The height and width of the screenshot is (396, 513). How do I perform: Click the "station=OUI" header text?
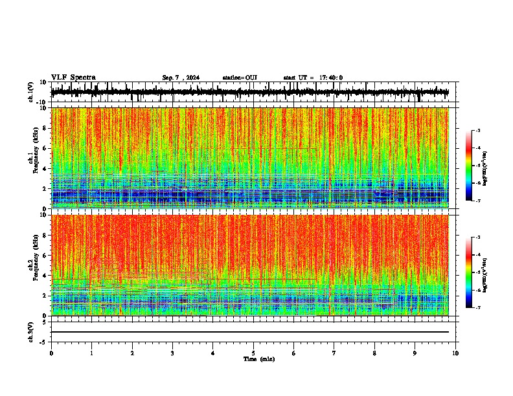pyautogui.click(x=240, y=78)
